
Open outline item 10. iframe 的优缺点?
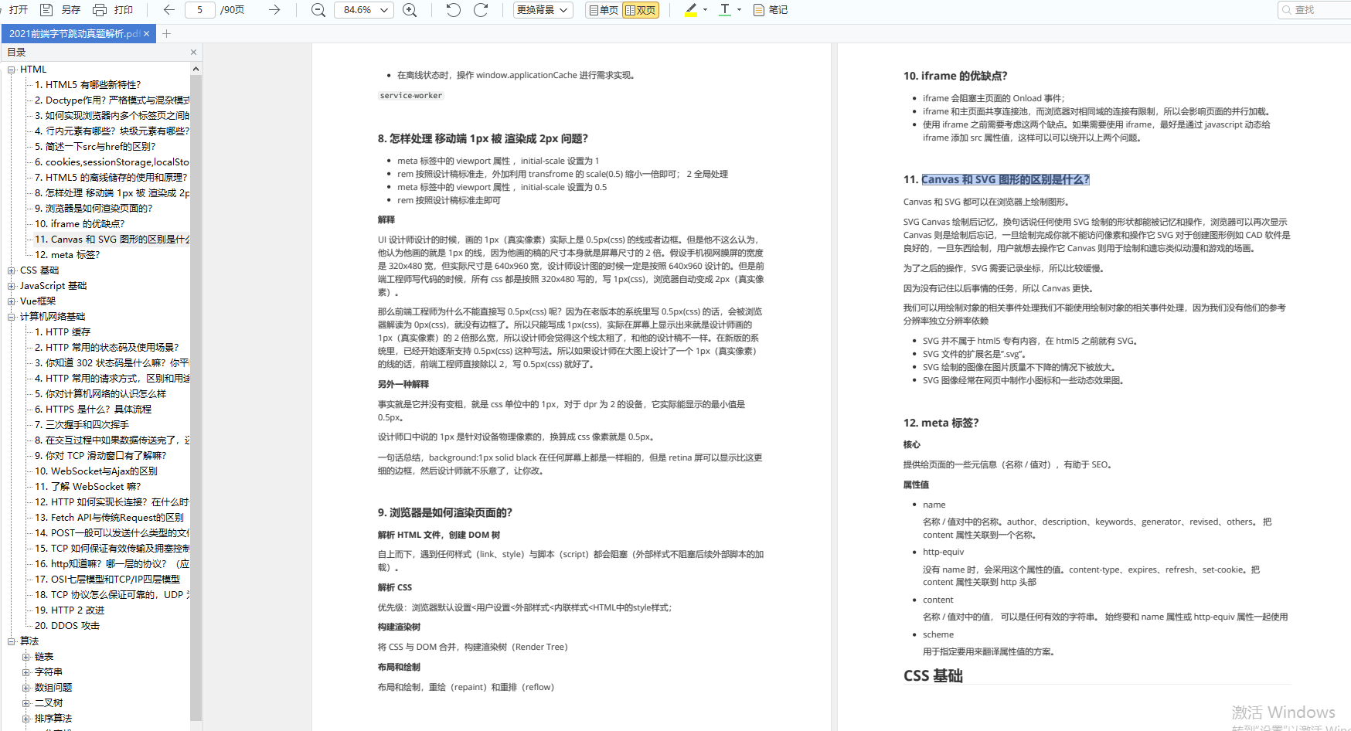coord(80,224)
